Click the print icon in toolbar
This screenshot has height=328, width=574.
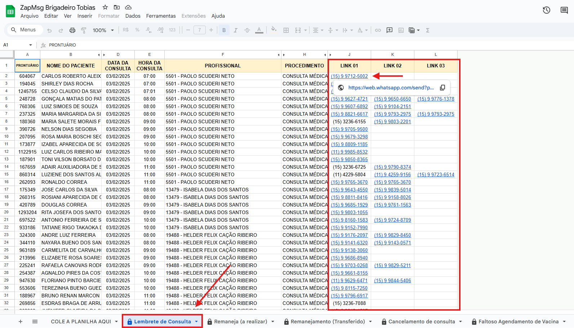(x=72, y=30)
